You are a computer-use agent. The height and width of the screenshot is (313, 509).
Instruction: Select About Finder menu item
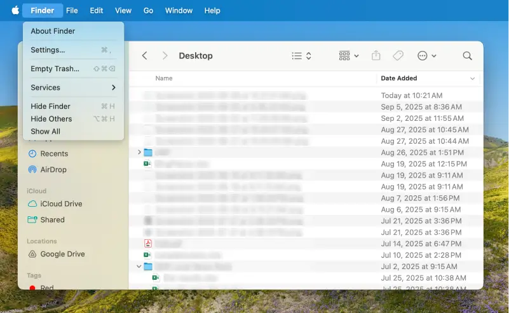53,31
